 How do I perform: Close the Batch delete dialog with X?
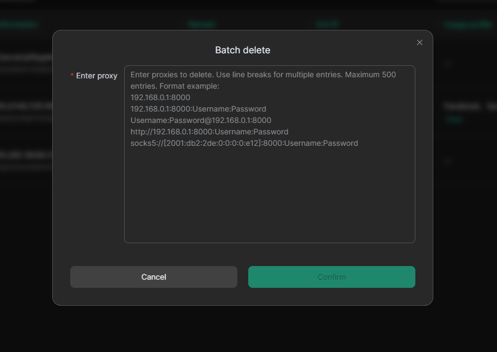pos(419,42)
